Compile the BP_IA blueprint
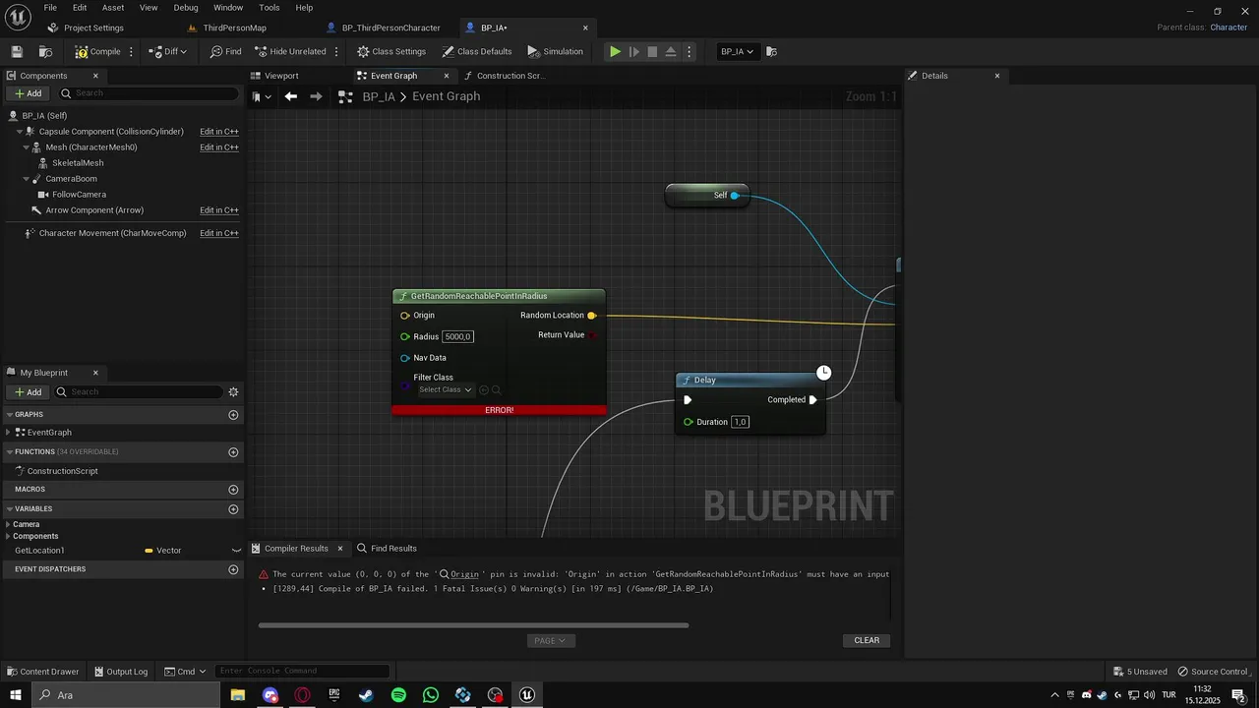Viewport: 1259px width, 708px height. click(97, 51)
